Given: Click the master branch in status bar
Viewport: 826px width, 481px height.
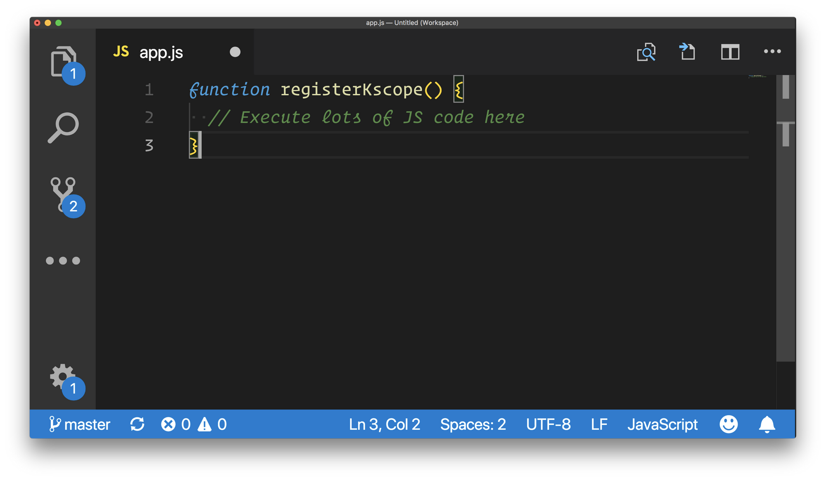Looking at the screenshot, I should tap(80, 424).
